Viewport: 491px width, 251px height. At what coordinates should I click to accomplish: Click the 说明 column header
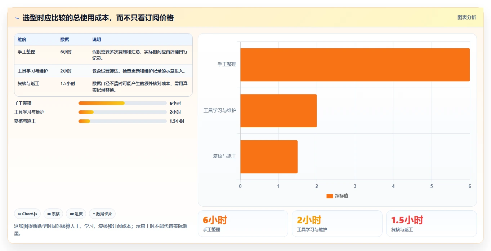[x=97, y=40]
